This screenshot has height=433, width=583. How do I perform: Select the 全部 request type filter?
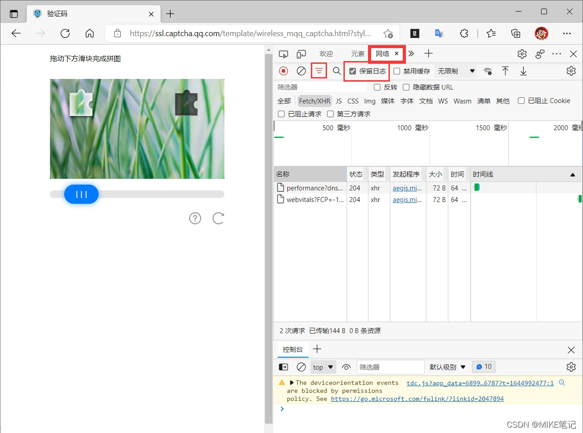pos(284,101)
